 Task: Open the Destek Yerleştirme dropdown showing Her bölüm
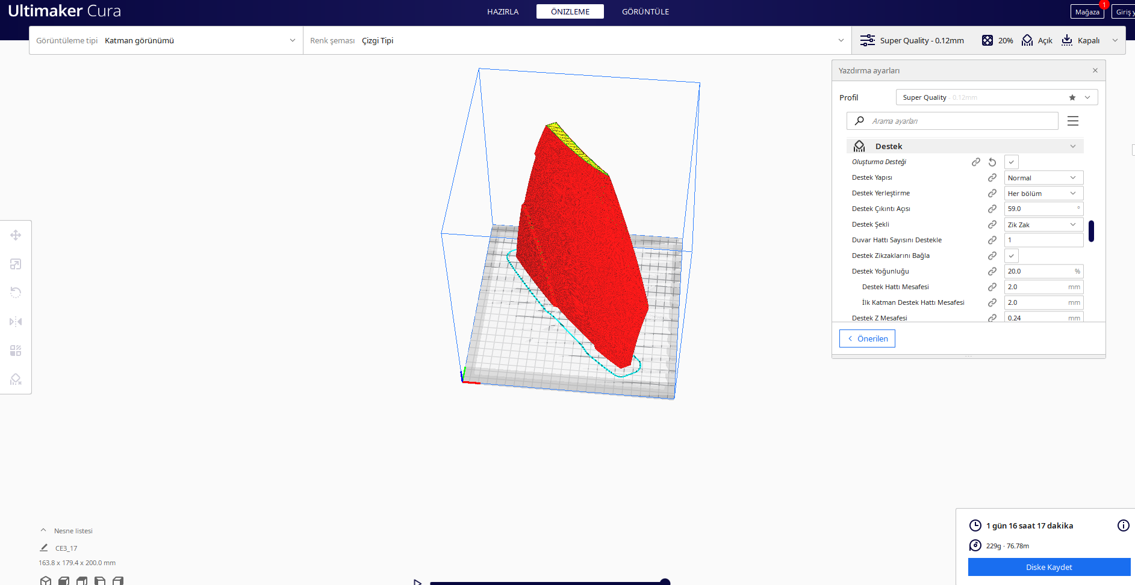coord(1044,193)
